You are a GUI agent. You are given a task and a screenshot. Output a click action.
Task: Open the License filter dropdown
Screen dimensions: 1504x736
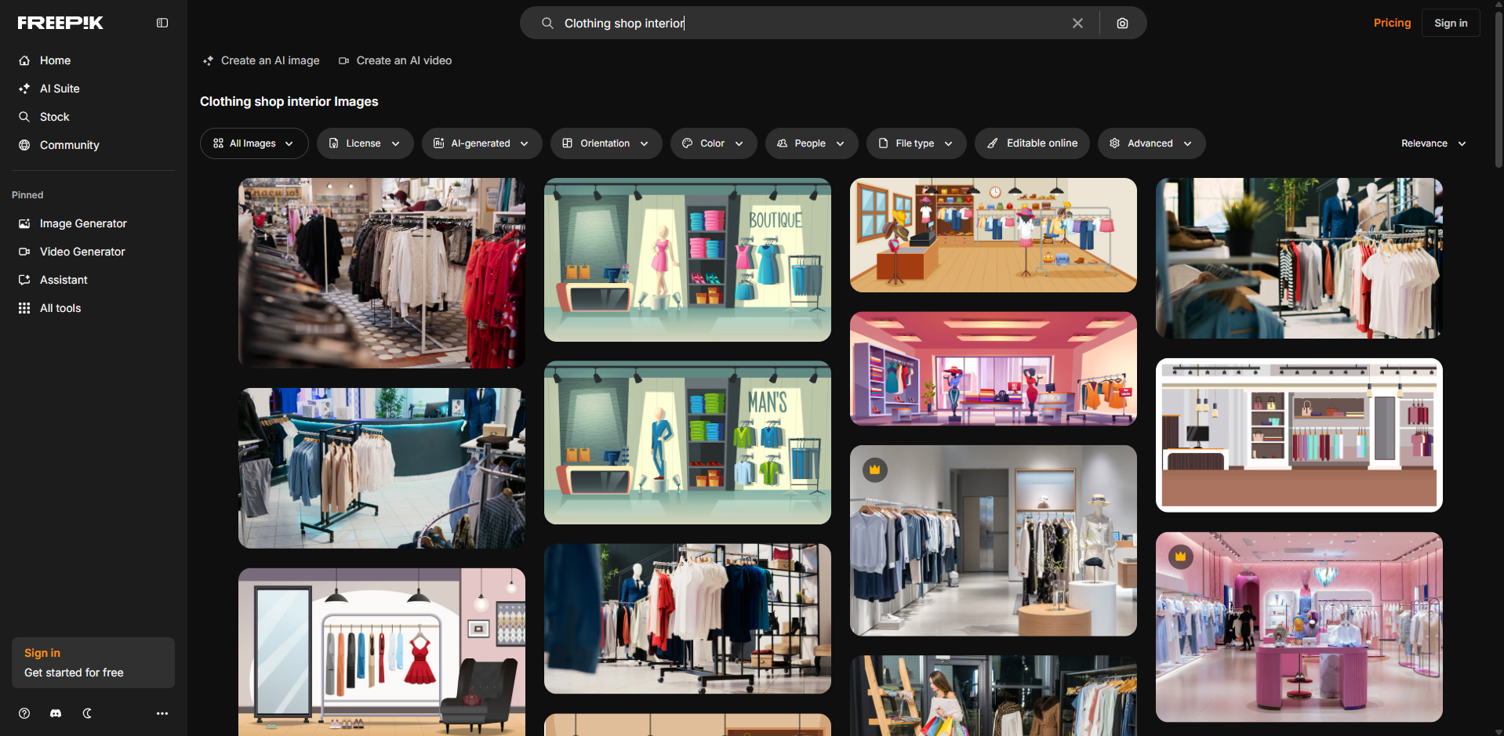tap(365, 143)
